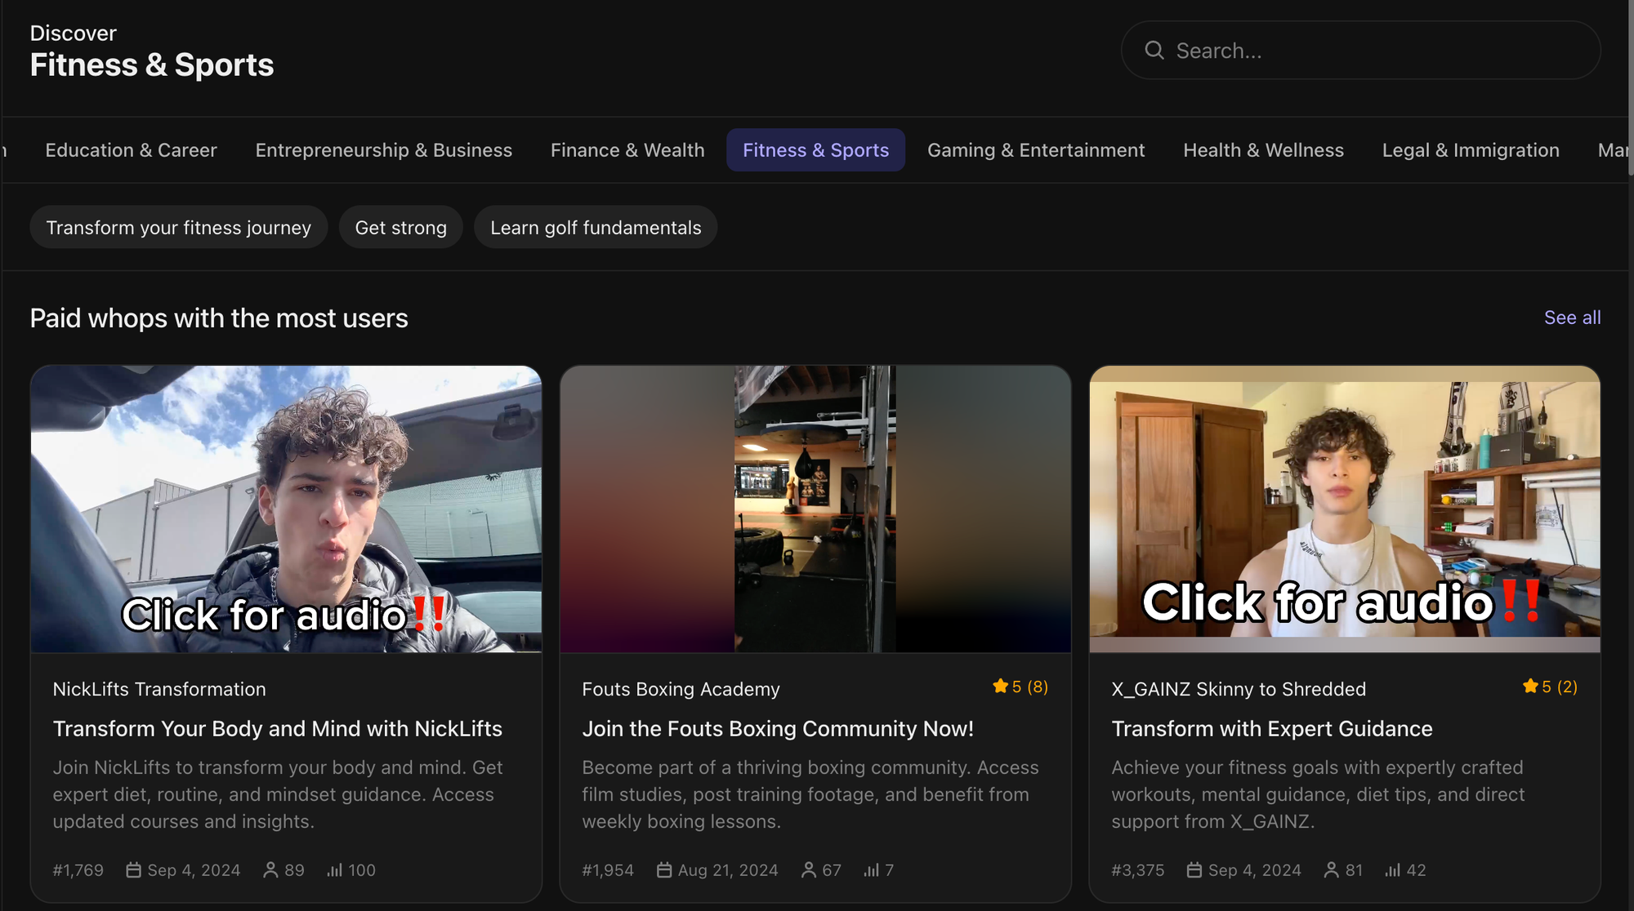This screenshot has height=911, width=1634.
Task: Click the star rating on Fouts Boxing Academy
Action: (x=1020, y=687)
